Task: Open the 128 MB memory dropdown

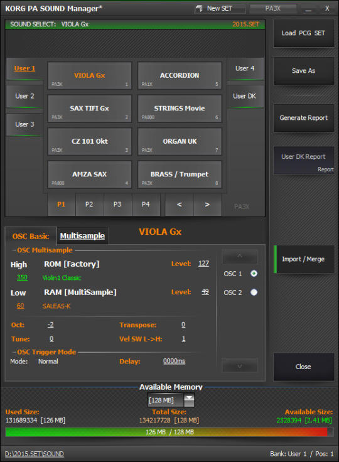Action: (189, 400)
